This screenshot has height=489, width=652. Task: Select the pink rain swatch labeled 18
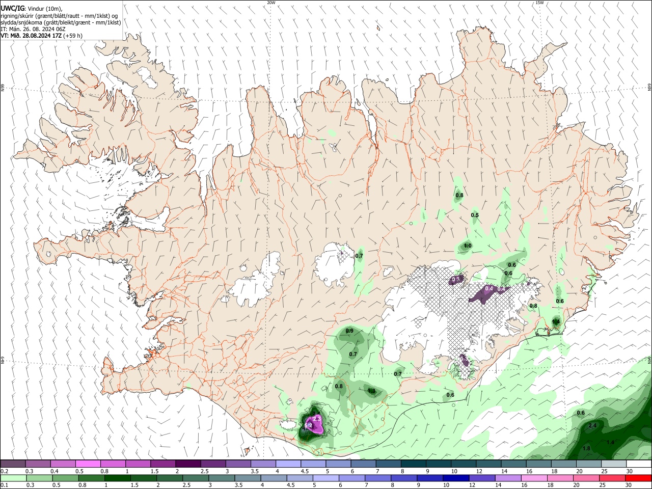click(x=560, y=478)
